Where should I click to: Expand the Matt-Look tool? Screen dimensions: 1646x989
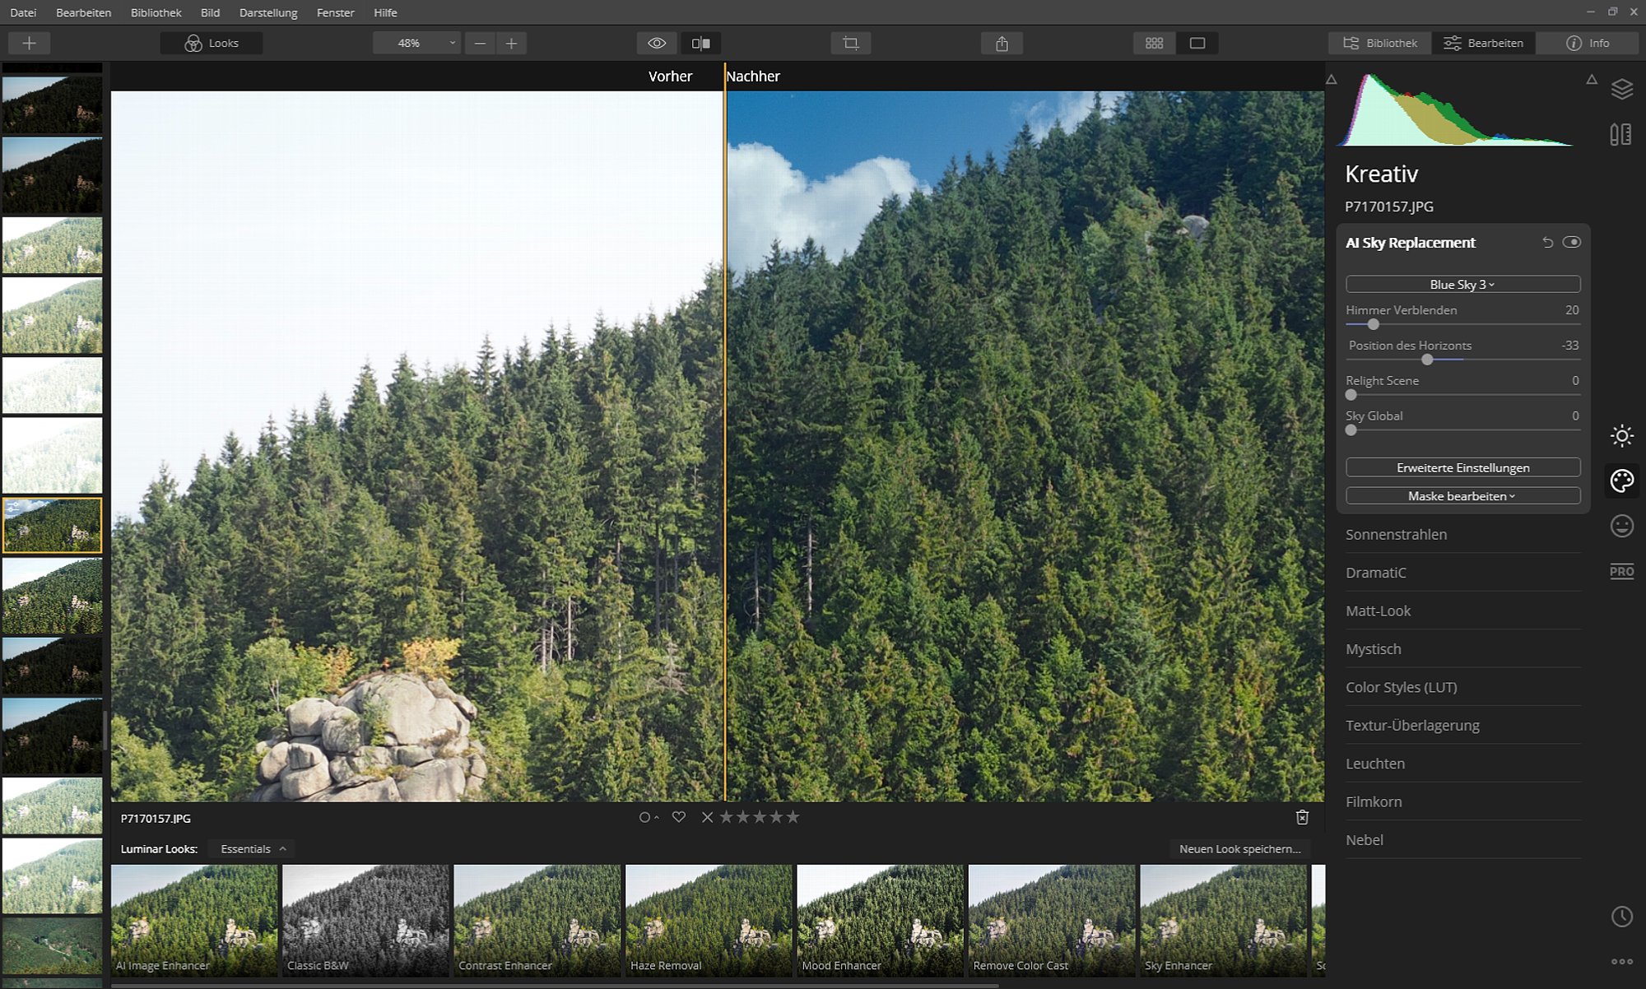1462,611
